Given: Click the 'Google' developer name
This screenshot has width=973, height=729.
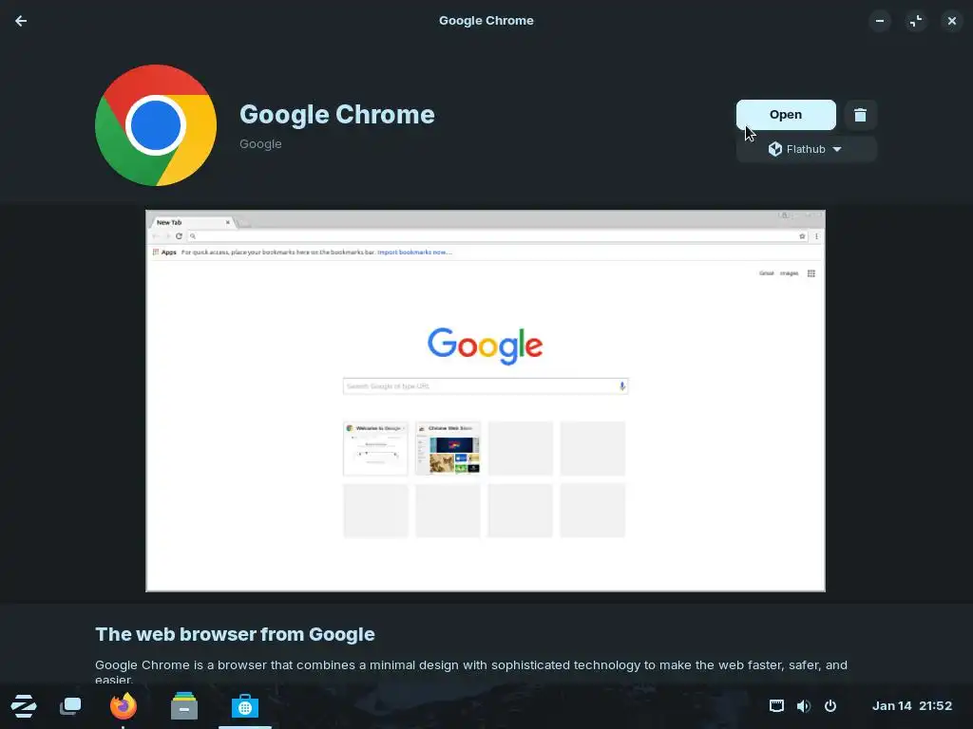Looking at the screenshot, I should point(260,144).
